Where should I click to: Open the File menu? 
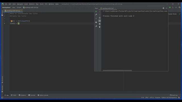pyautogui.click(x=6, y=4)
